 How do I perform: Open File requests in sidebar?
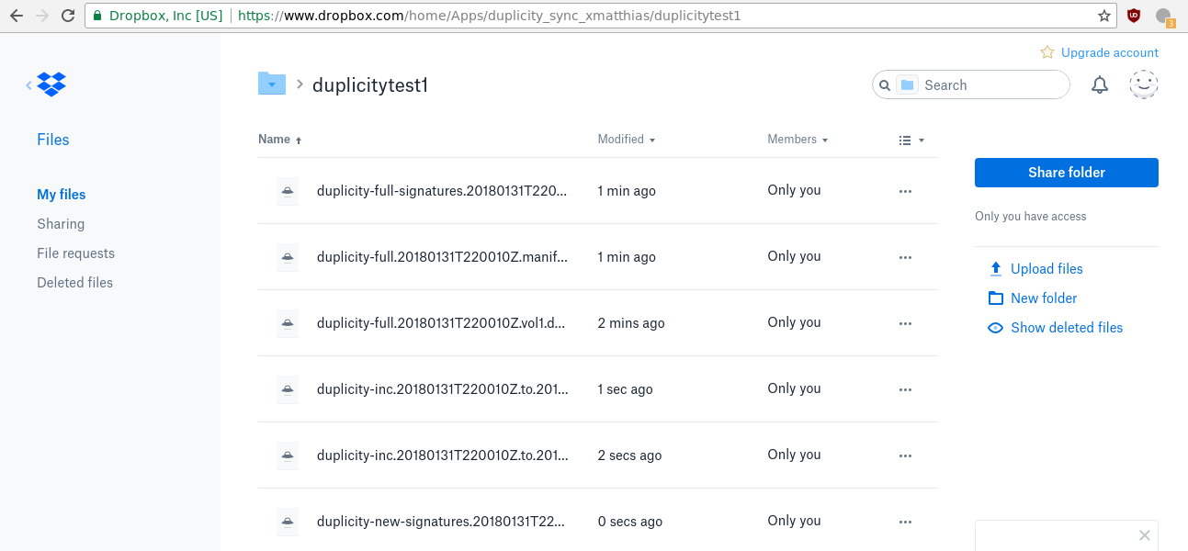[76, 253]
